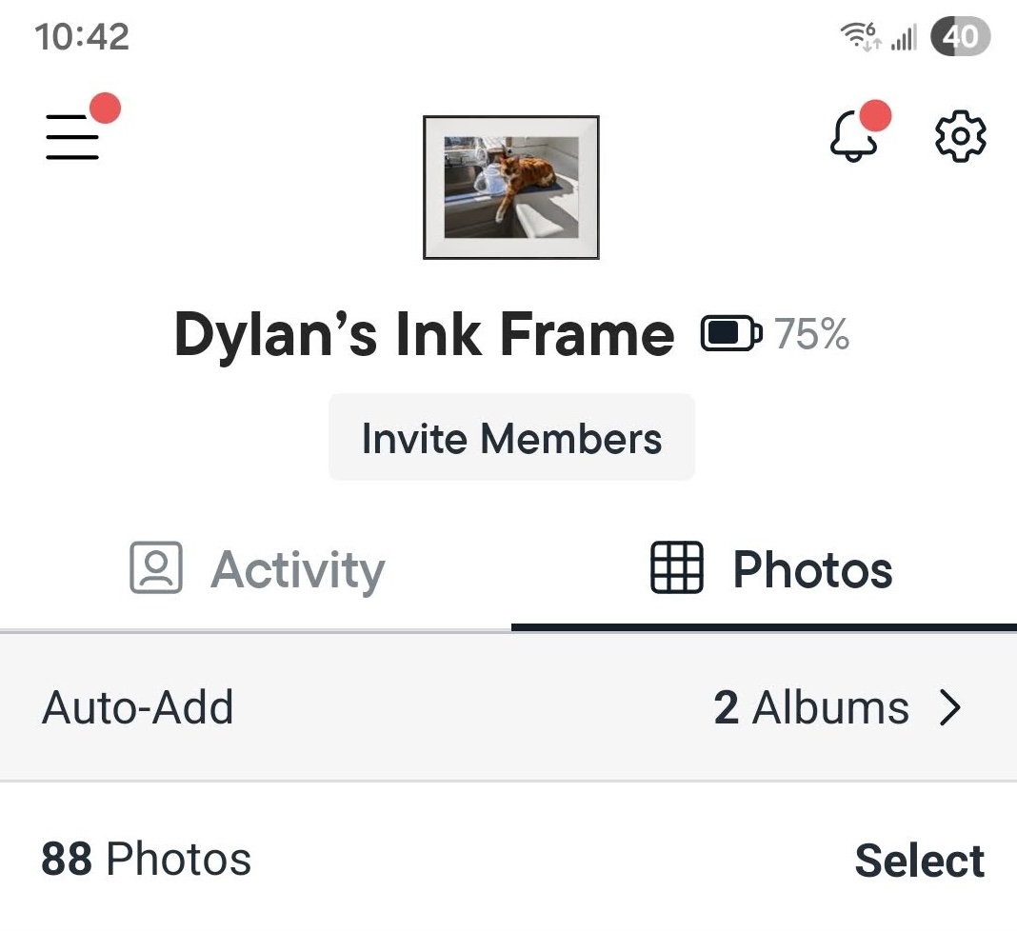Image resolution: width=1017 pixels, height=931 pixels.
Task: Tap the cellular signal bars icon
Action: click(x=903, y=39)
